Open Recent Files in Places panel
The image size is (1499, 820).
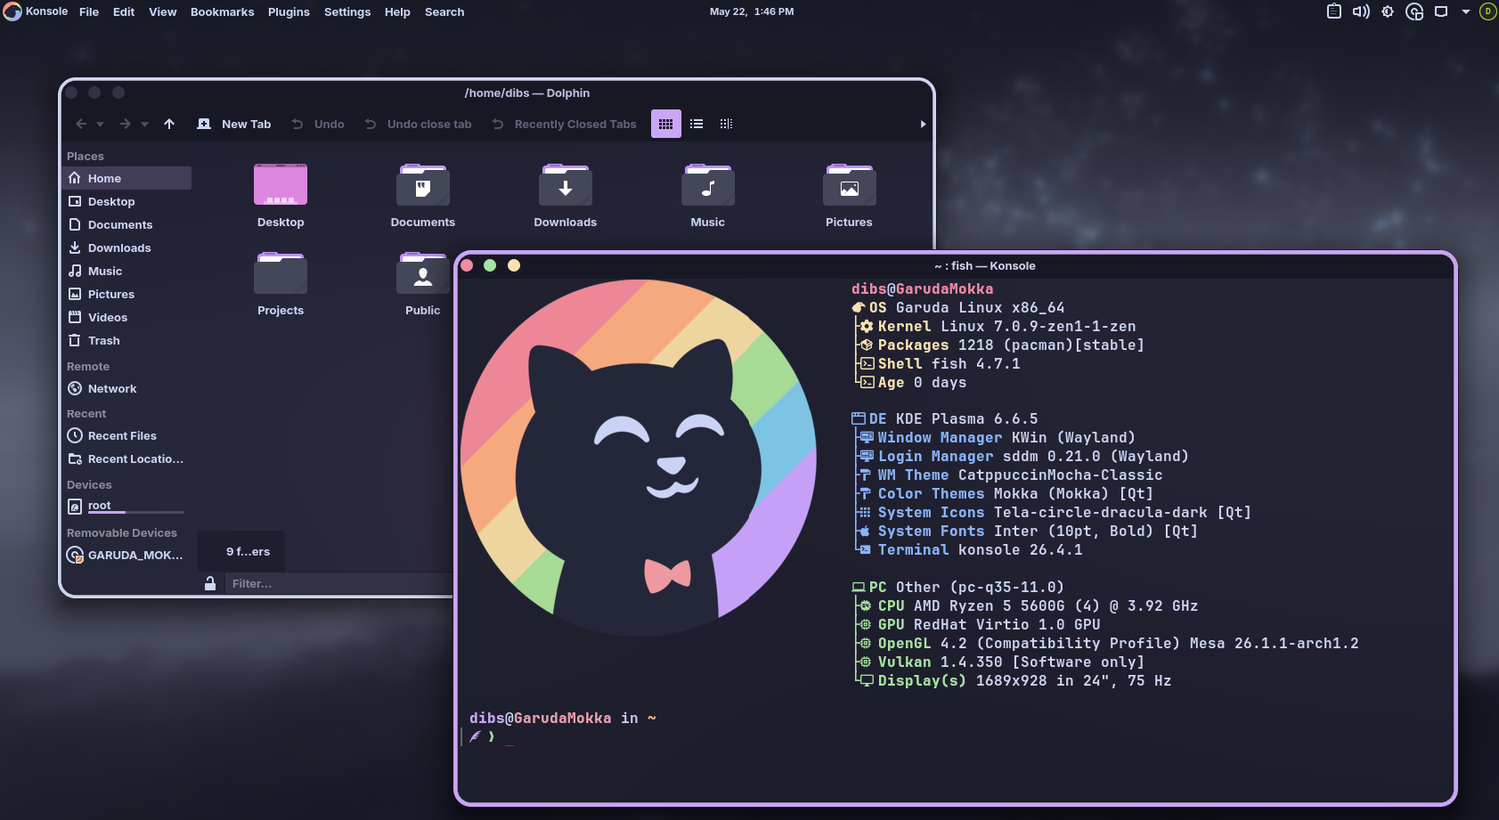tap(126, 435)
